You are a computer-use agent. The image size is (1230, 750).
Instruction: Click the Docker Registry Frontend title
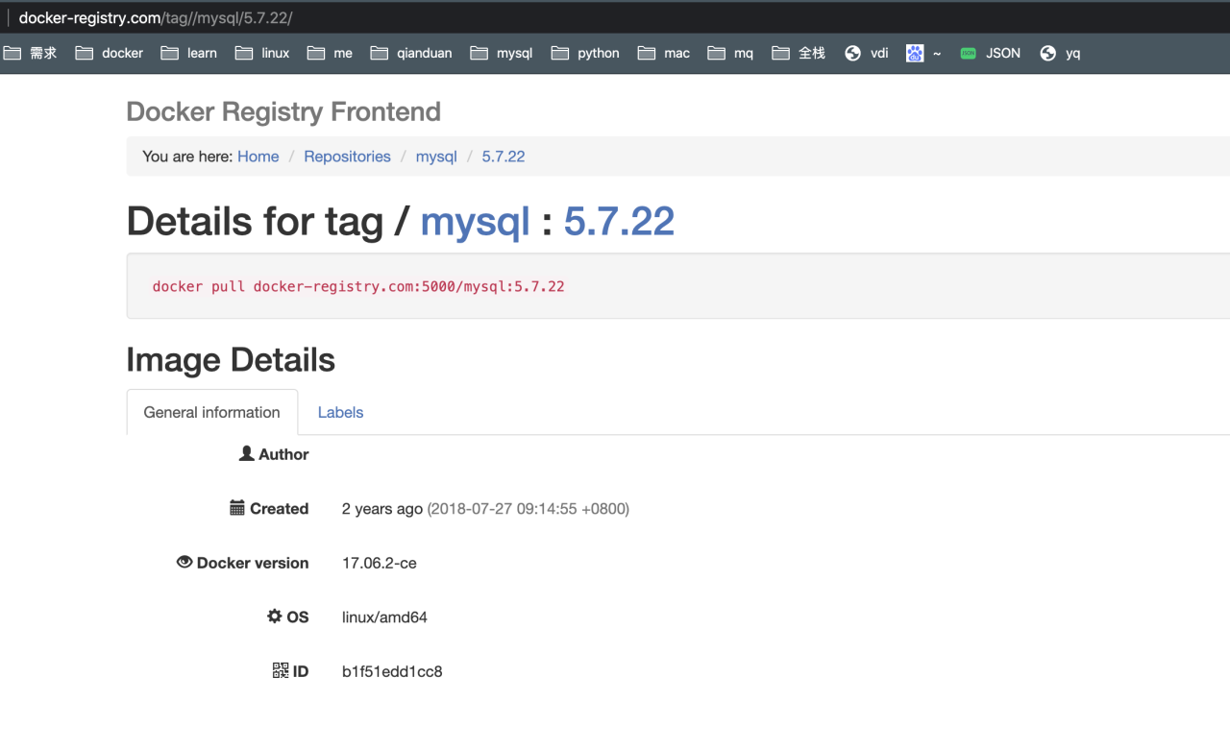click(283, 111)
